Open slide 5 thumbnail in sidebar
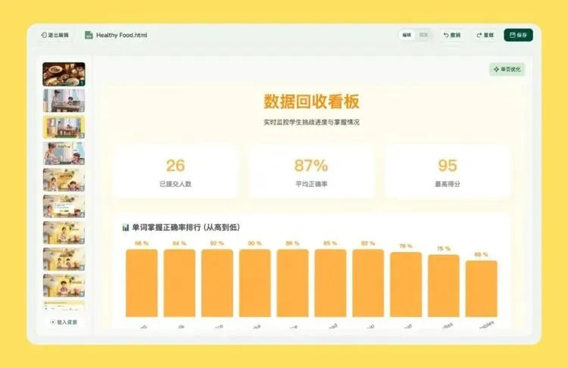The image size is (568, 368). point(64,180)
